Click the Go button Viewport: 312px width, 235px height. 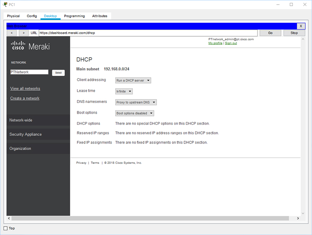(270, 33)
